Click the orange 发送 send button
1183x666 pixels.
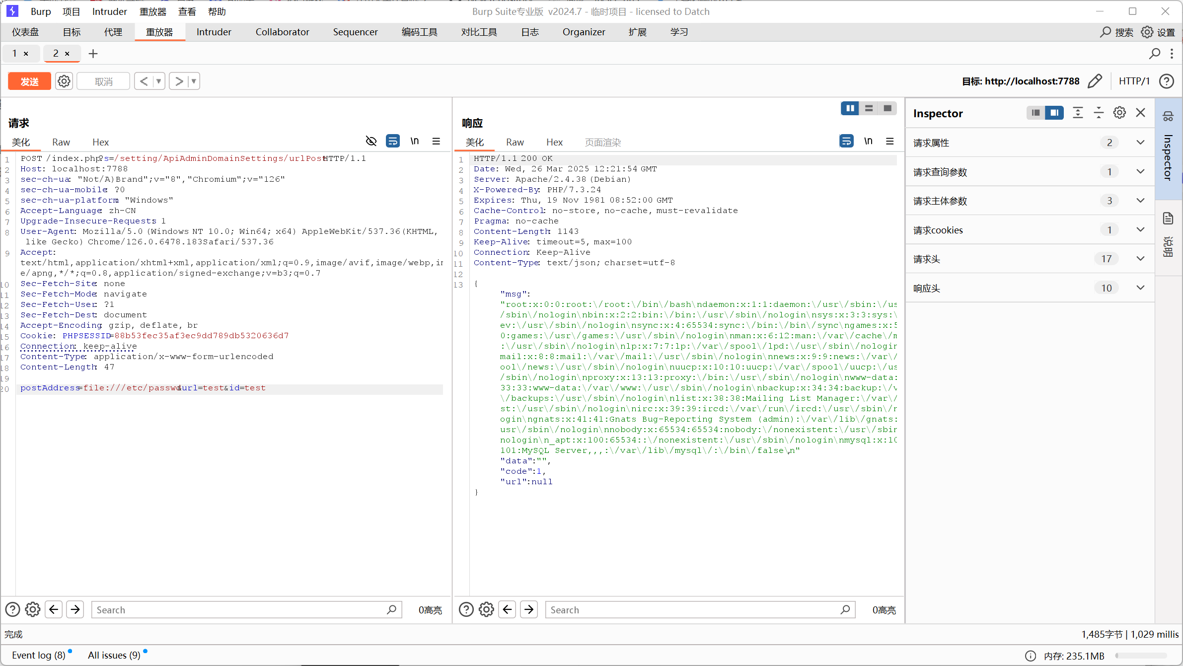29,81
